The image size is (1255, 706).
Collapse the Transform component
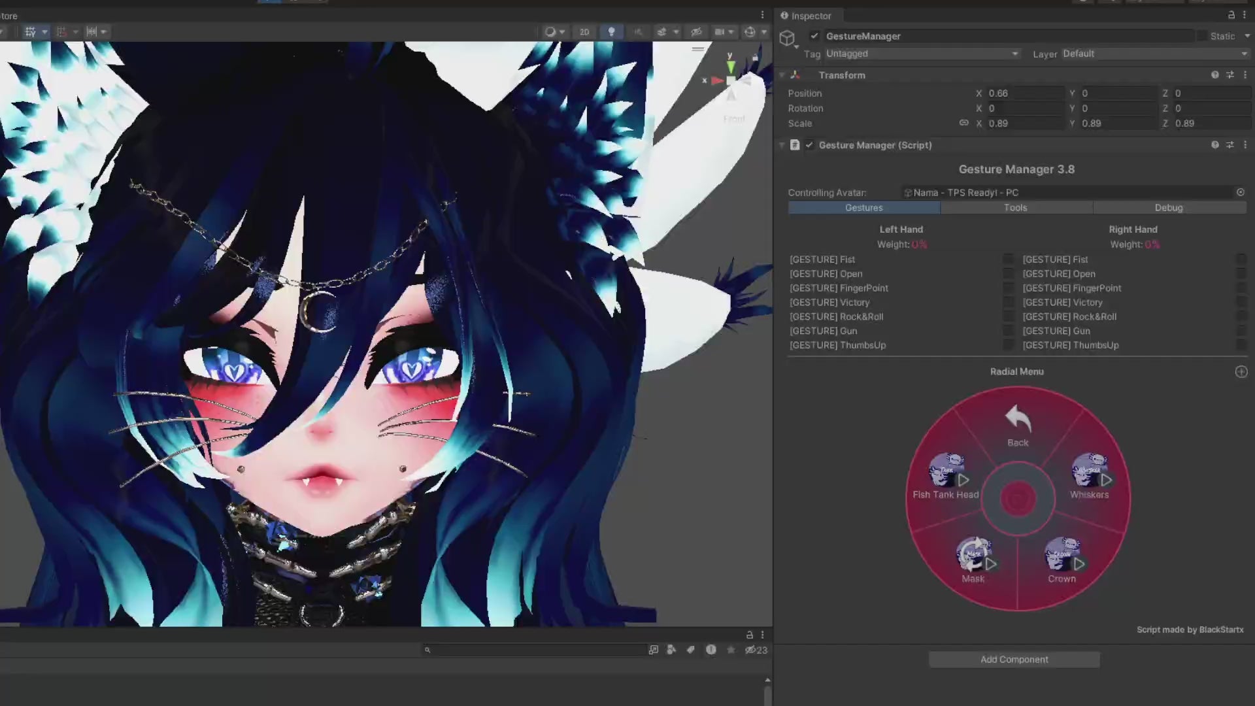pyautogui.click(x=782, y=75)
